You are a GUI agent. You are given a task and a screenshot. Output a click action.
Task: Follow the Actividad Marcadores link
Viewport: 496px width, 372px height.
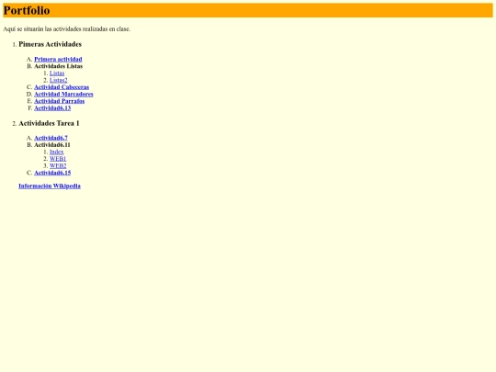tap(63, 94)
